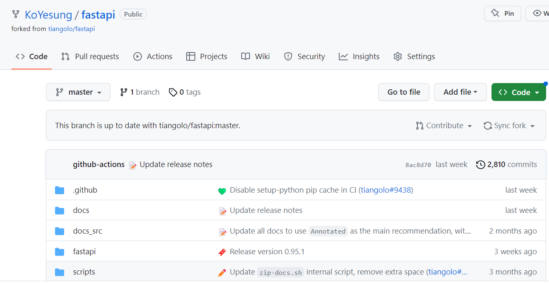Click the fastapi folder icon
Screen dimensions: 549x284
click(x=60, y=252)
